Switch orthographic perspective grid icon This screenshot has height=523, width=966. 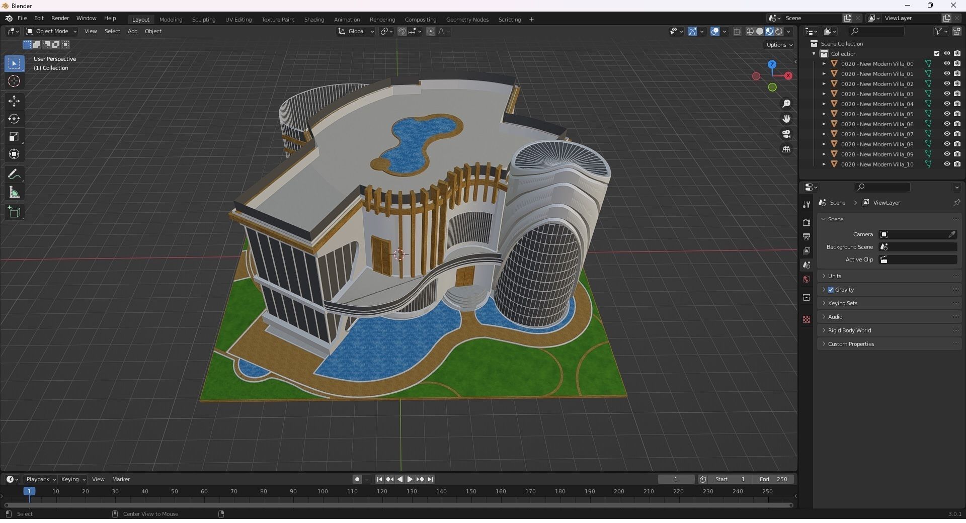[x=786, y=149]
